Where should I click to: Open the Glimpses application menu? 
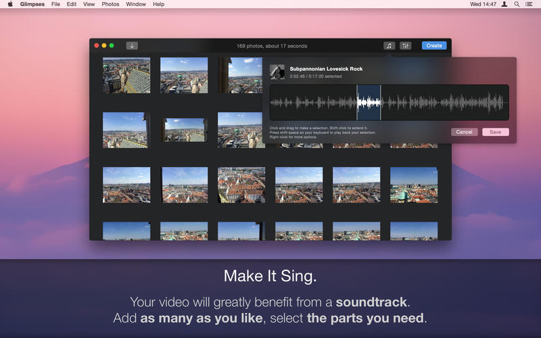32,4
